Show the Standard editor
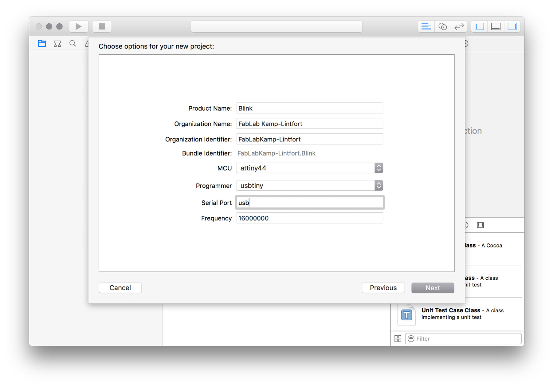 426,26
